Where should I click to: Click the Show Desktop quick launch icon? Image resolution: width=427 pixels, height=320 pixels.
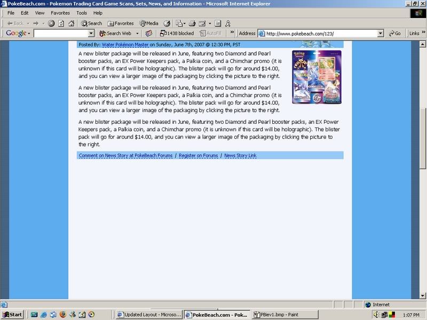34,315
